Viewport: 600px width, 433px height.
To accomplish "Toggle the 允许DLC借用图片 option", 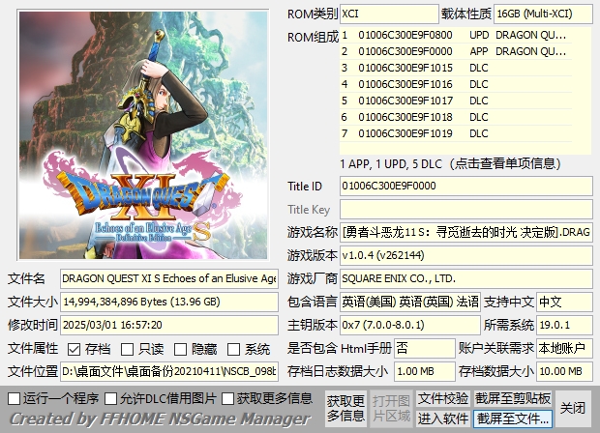I will point(112,398).
